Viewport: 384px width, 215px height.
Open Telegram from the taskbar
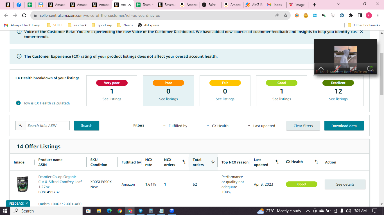tap(140, 211)
